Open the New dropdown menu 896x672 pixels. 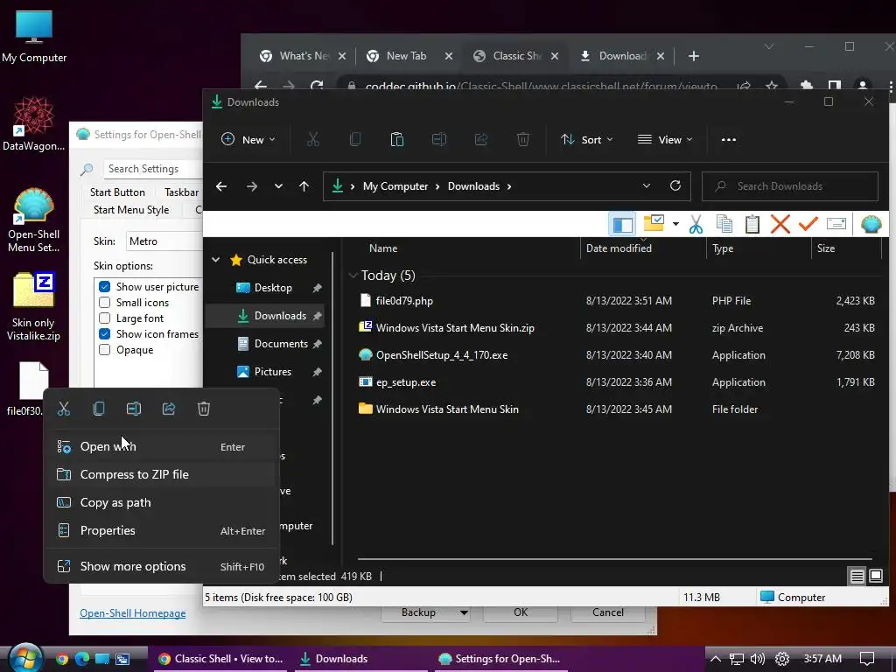[x=248, y=139]
